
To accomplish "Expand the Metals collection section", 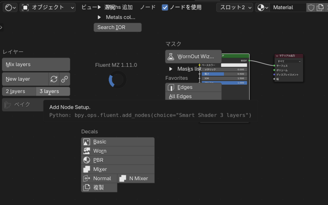I will click(99, 17).
